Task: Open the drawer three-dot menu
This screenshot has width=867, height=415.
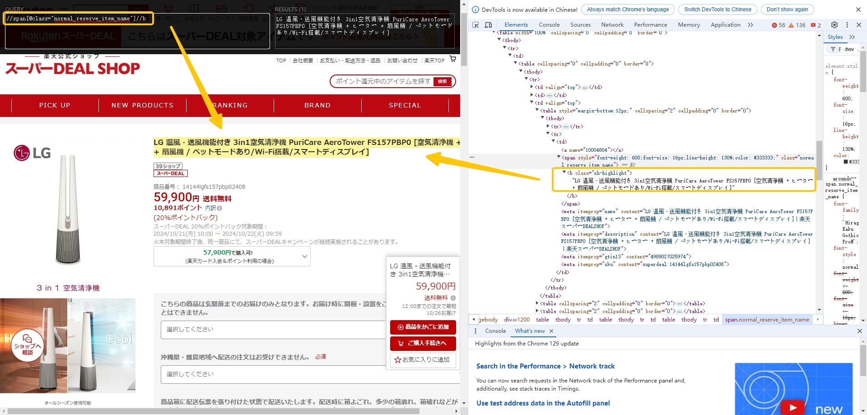Action: point(475,331)
